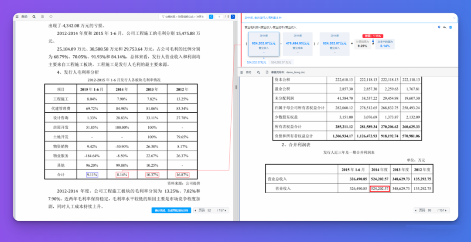The image size is (471, 242).
Task: Click the search magnifier in right document toolbar
Action: pyautogui.click(x=258, y=72)
